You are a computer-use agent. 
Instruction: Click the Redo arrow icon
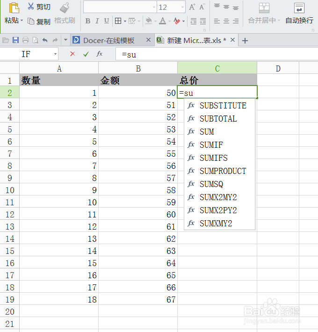point(55,40)
